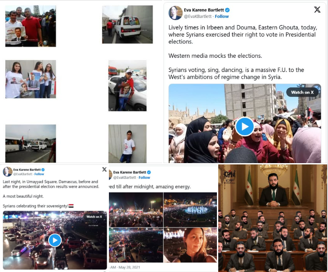
Task: Open the profile avatar in the Umayyad Square tweet
Action: click(7, 171)
